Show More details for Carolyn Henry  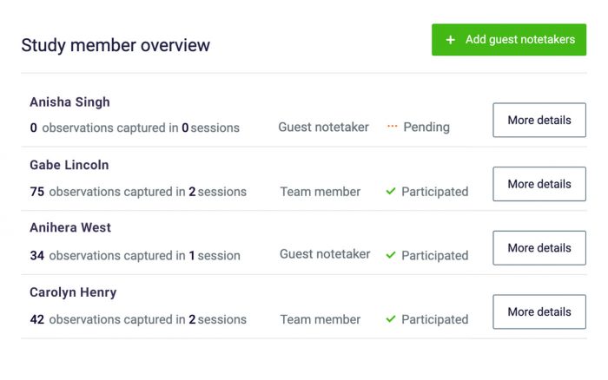pos(539,312)
